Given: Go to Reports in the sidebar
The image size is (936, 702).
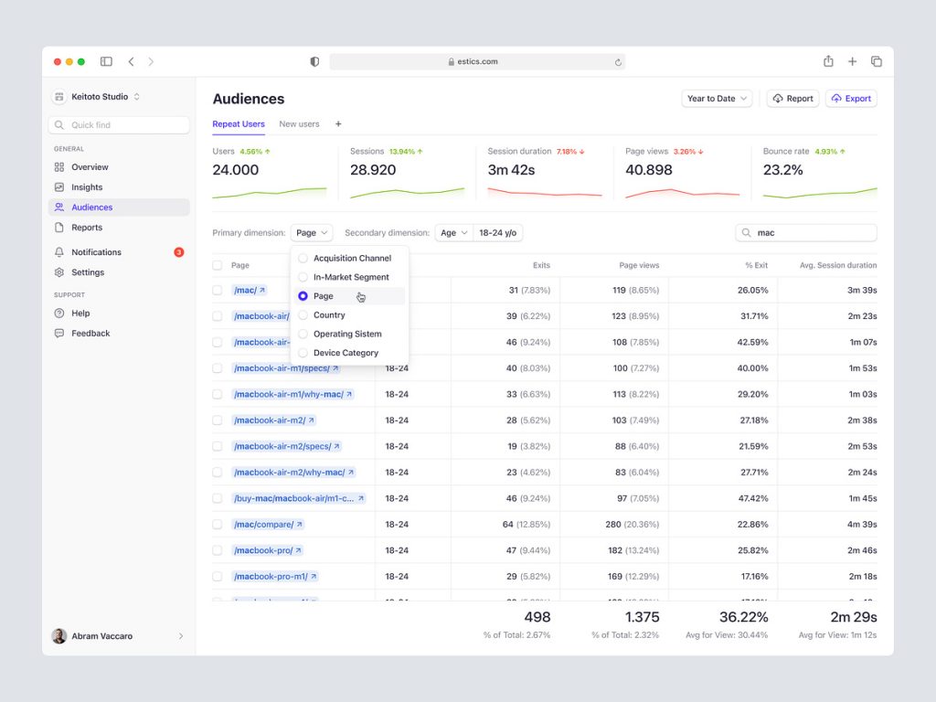Looking at the screenshot, I should click(87, 228).
